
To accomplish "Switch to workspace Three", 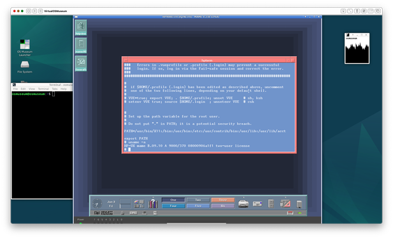I will (223, 200).
